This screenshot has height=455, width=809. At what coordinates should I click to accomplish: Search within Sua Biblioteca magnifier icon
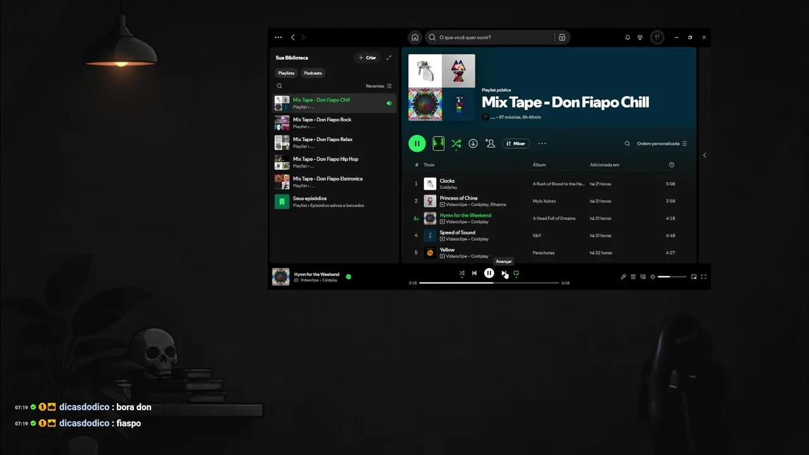[279, 86]
